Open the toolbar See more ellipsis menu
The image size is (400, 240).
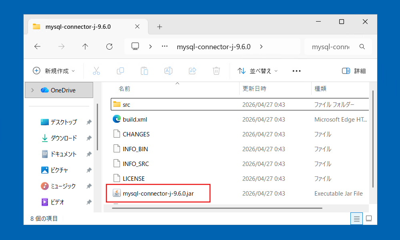click(x=296, y=71)
